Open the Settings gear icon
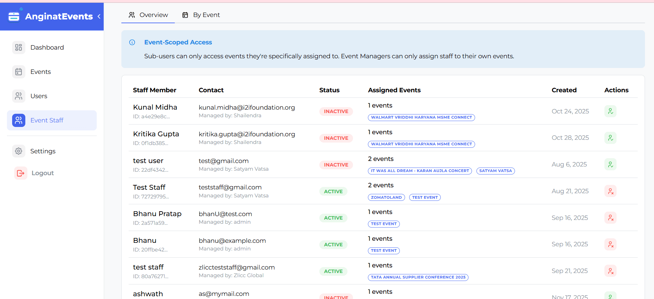The height and width of the screenshot is (299, 654). [19, 151]
